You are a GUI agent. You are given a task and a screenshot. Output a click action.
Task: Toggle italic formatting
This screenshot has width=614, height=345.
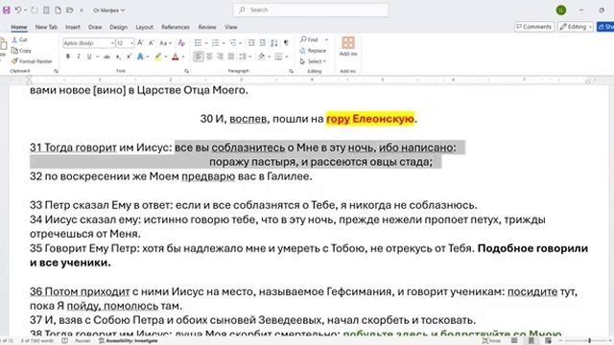(x=79, y=57)
